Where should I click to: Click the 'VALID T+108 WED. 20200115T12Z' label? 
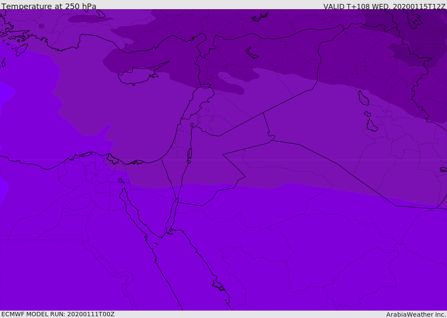384,6
